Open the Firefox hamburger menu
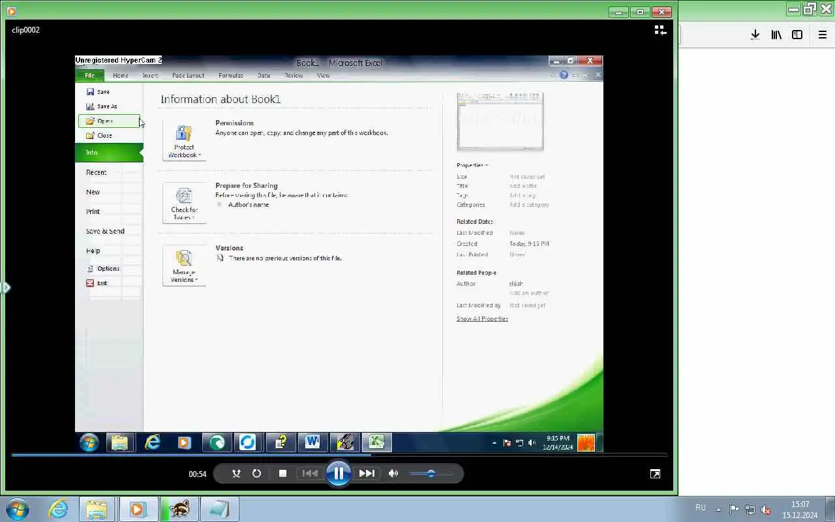This screenshot has height=522, width=835. pos(823,35)
